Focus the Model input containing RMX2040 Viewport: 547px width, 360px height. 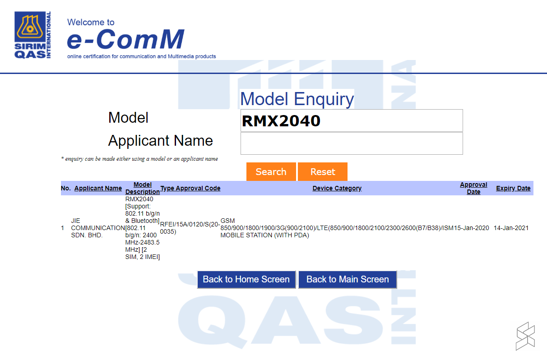point(351,120)
